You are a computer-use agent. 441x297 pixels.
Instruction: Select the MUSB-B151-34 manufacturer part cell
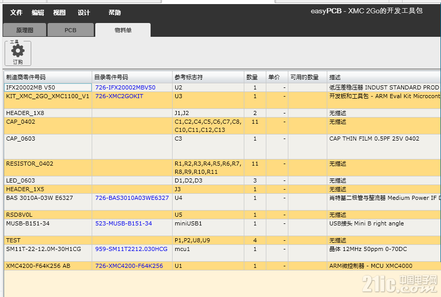(x=48, y=227)
